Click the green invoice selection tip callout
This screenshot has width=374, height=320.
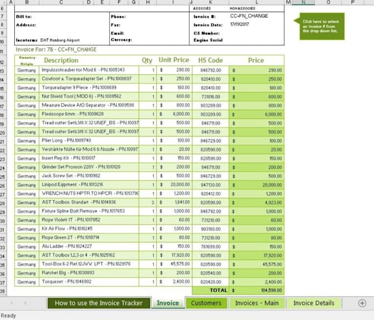pyautogui.click(x=320, y=26)
